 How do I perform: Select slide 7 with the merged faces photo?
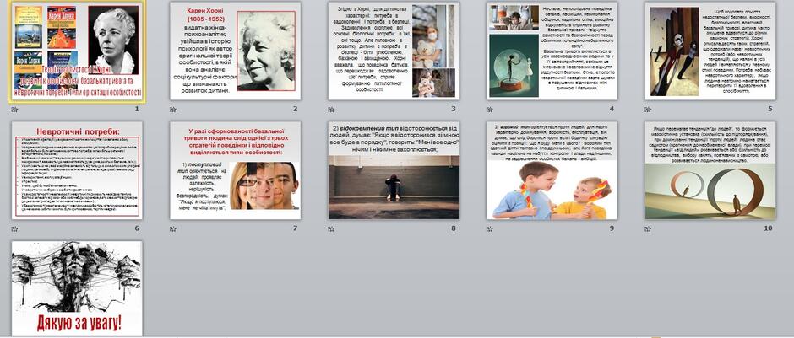[x=236, y=170]
